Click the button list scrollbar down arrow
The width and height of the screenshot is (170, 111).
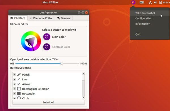(83, 98)
